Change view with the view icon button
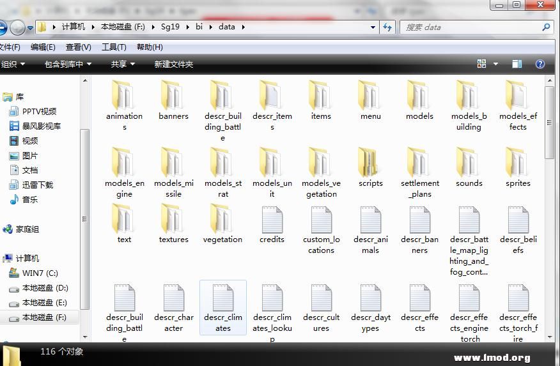 pyautogui.click(x=481, y=64)
